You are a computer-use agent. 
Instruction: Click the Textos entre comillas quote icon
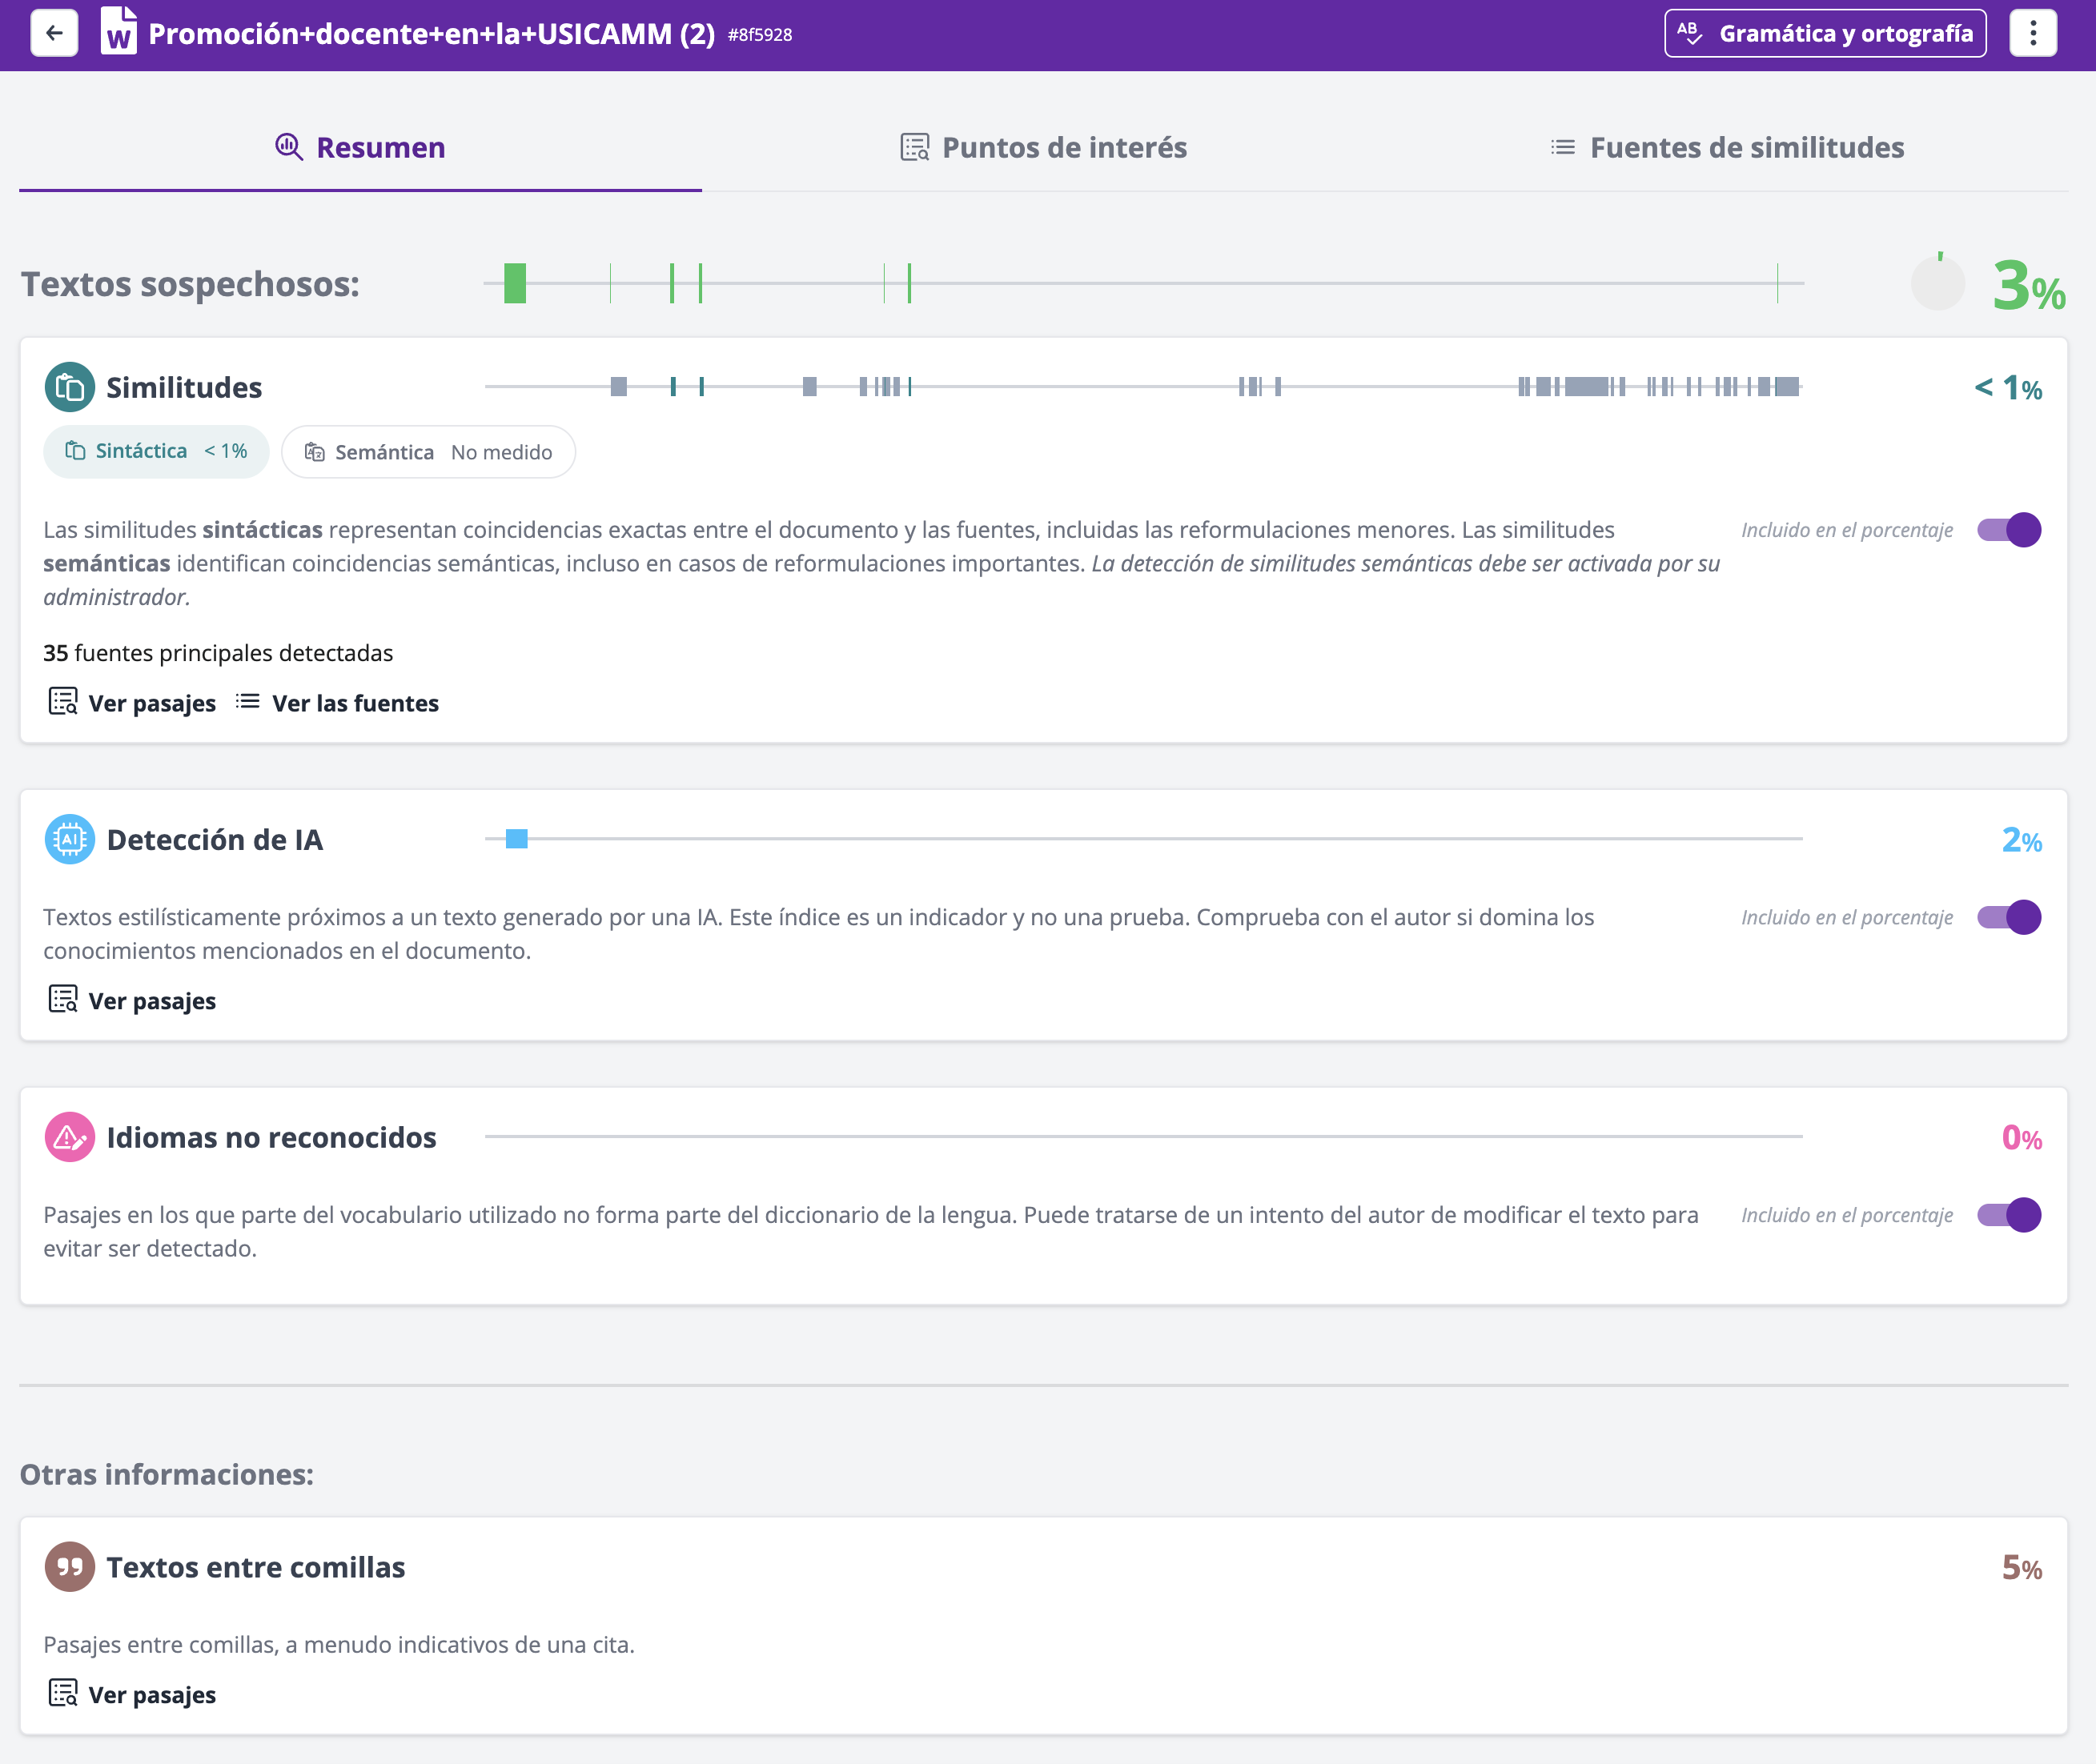click(69, 1567)
